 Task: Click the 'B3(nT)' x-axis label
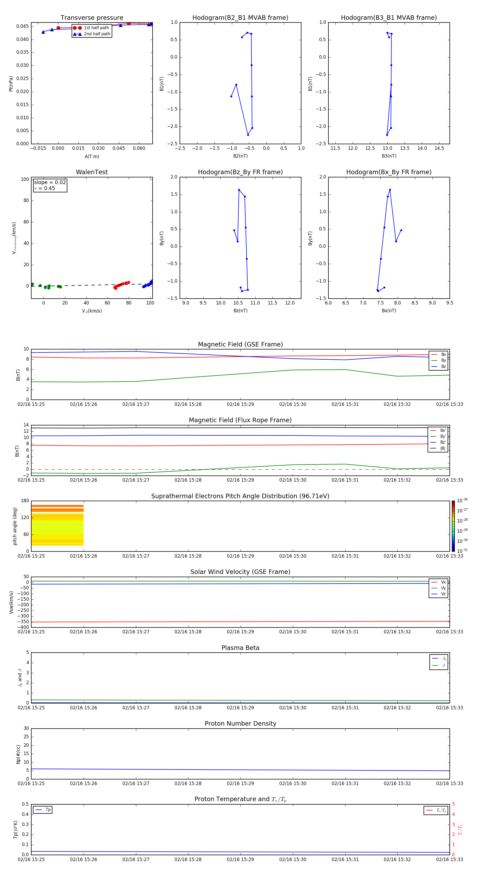pos(389,156)
